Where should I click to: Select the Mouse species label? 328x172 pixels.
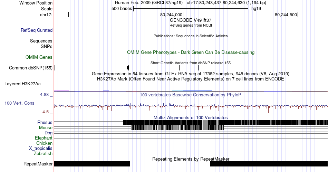pos(46,128)
